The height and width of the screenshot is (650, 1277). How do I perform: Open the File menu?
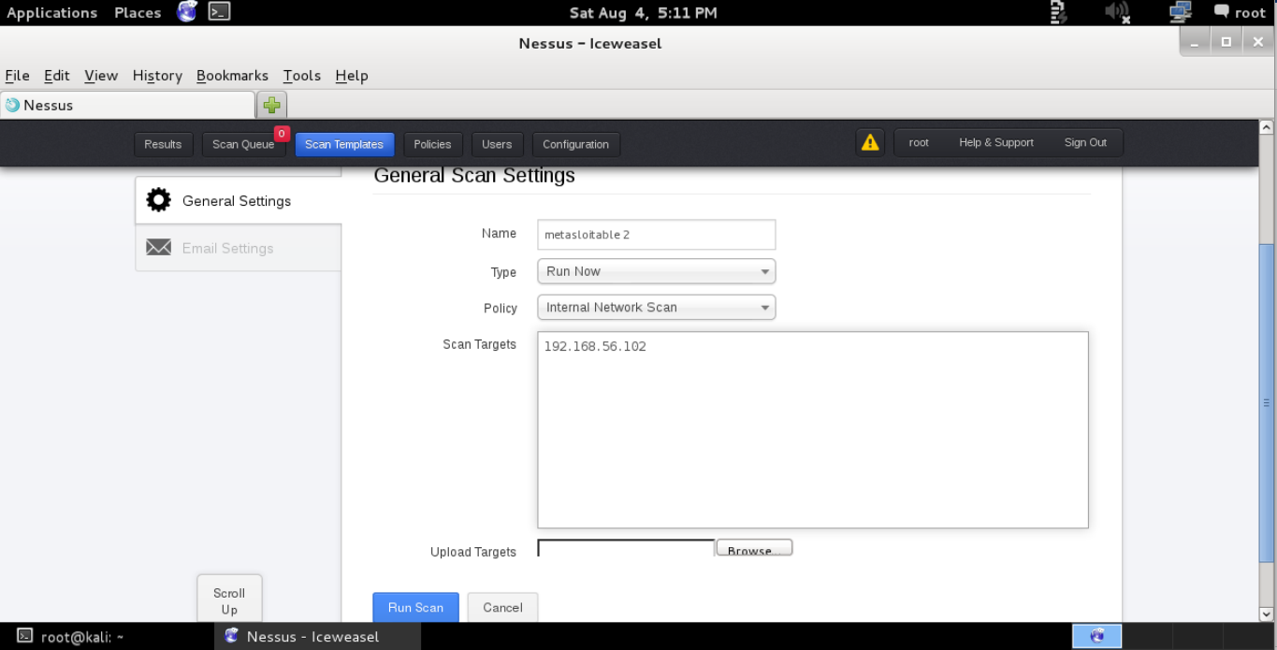17,76
